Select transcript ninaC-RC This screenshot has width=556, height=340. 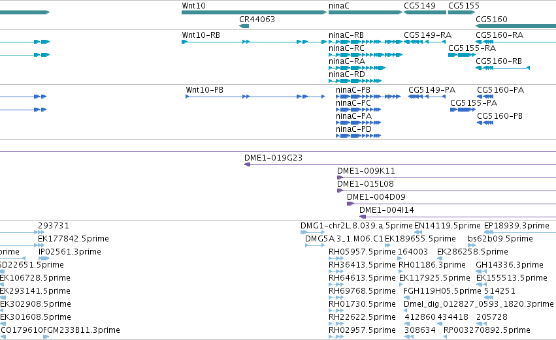click(366, 55)
